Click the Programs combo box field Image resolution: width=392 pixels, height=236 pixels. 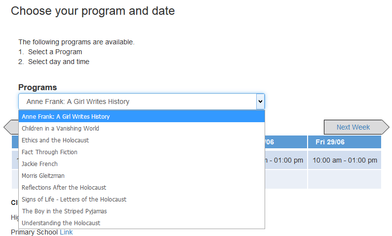pyautogui.click(x=137, y=101)
